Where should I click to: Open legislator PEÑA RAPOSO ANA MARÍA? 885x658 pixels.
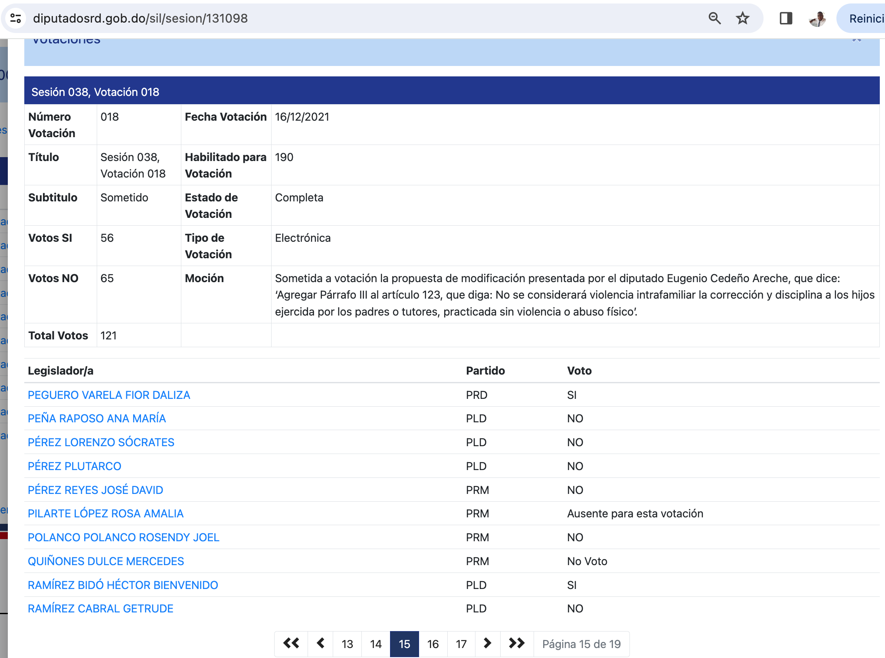97,418
